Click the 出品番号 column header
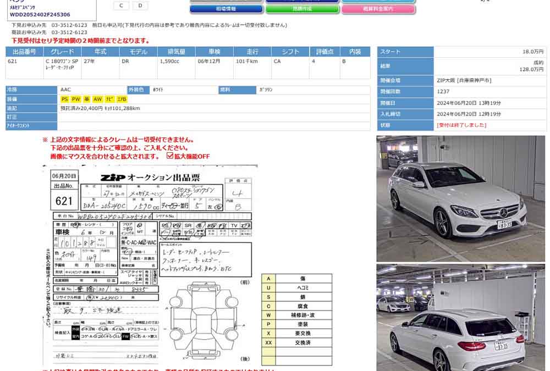550x371 pixels. [25, 52]
